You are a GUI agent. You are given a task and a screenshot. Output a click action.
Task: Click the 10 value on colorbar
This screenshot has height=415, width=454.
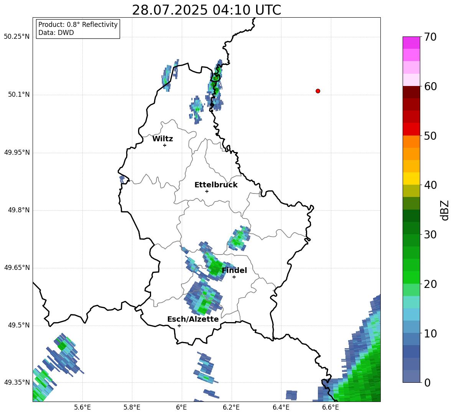coord(430,333)
